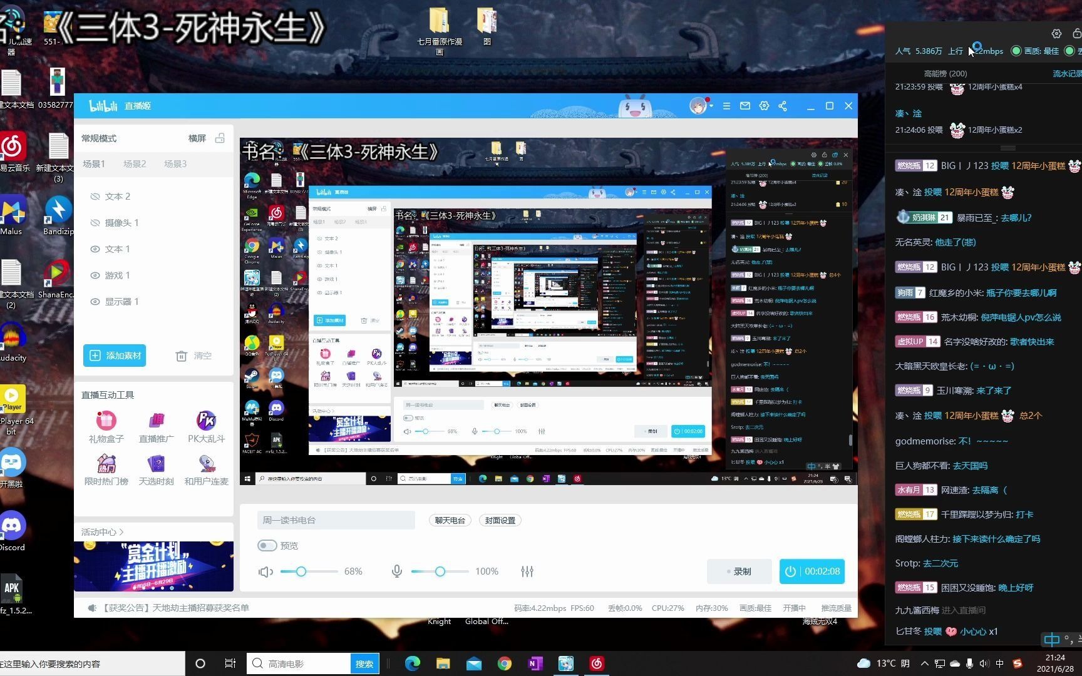Open Mail app from the taskbar
1082x676 pixels.
pyautogui.click(x=474, y=663)
